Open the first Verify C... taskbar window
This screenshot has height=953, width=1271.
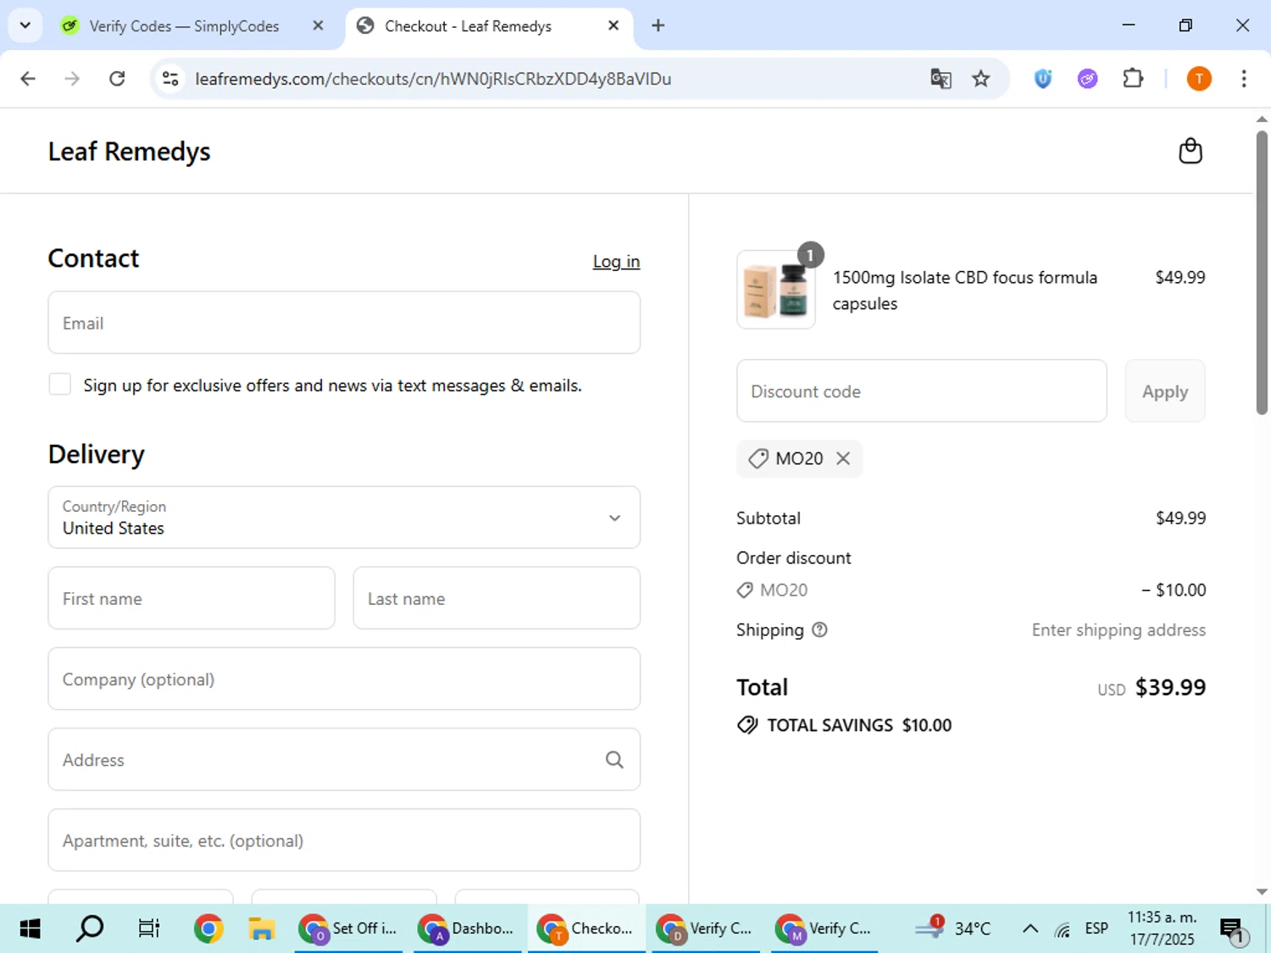705,928
